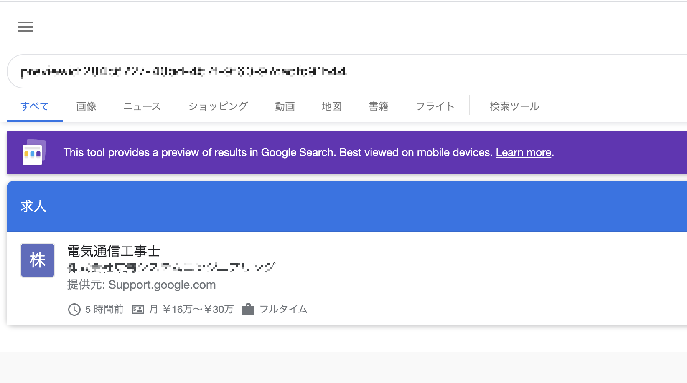Screen dimensions: 687x383
Task: Open the ニュース tab
Action: (x=142, y=106)
